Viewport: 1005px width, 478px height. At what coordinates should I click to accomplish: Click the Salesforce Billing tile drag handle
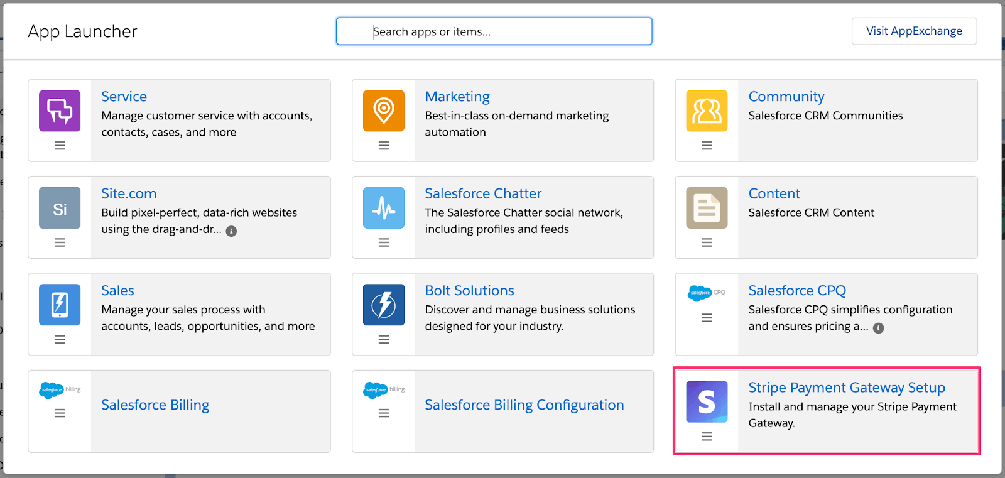pos(60,413)
